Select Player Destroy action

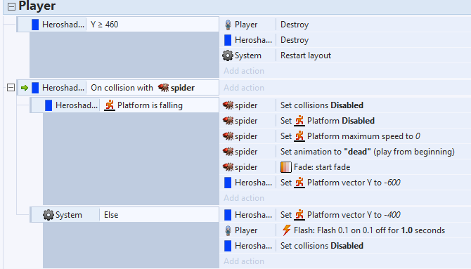345,25
